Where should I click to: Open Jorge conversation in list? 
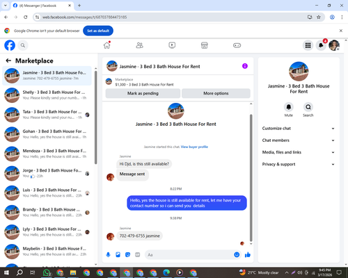[47, 173]
